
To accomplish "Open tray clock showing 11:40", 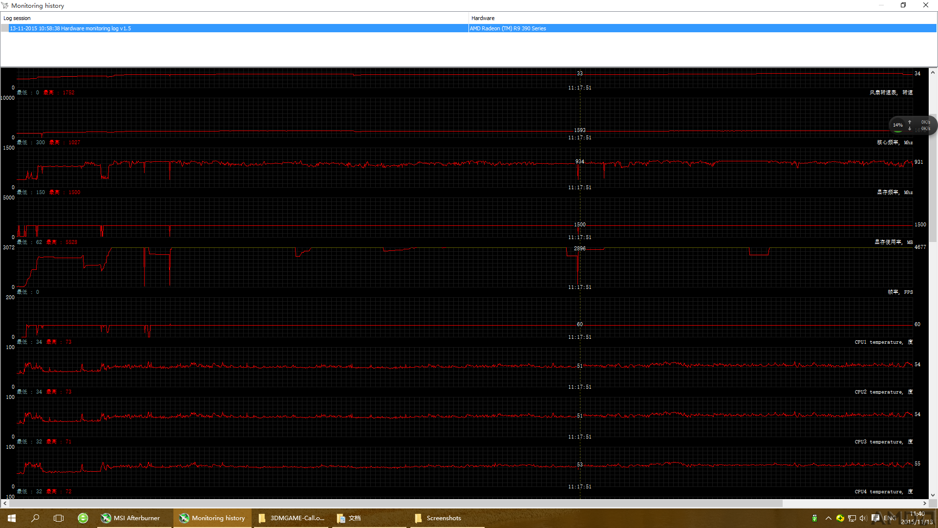I will click(917, 518).
